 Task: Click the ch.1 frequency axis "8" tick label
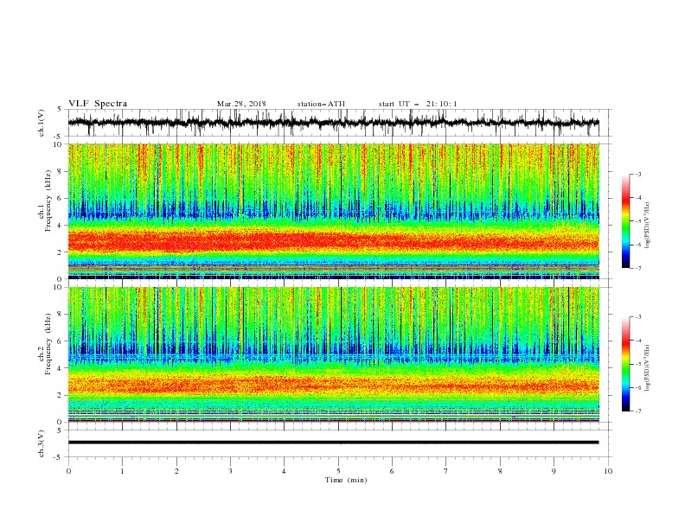pyautogui.click(x=61, y=171)
